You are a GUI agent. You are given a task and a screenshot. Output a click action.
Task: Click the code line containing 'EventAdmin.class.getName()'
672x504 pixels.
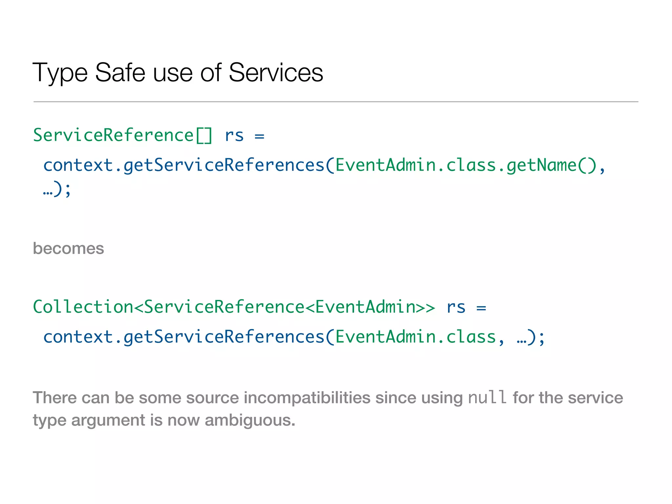coord(324,165)
